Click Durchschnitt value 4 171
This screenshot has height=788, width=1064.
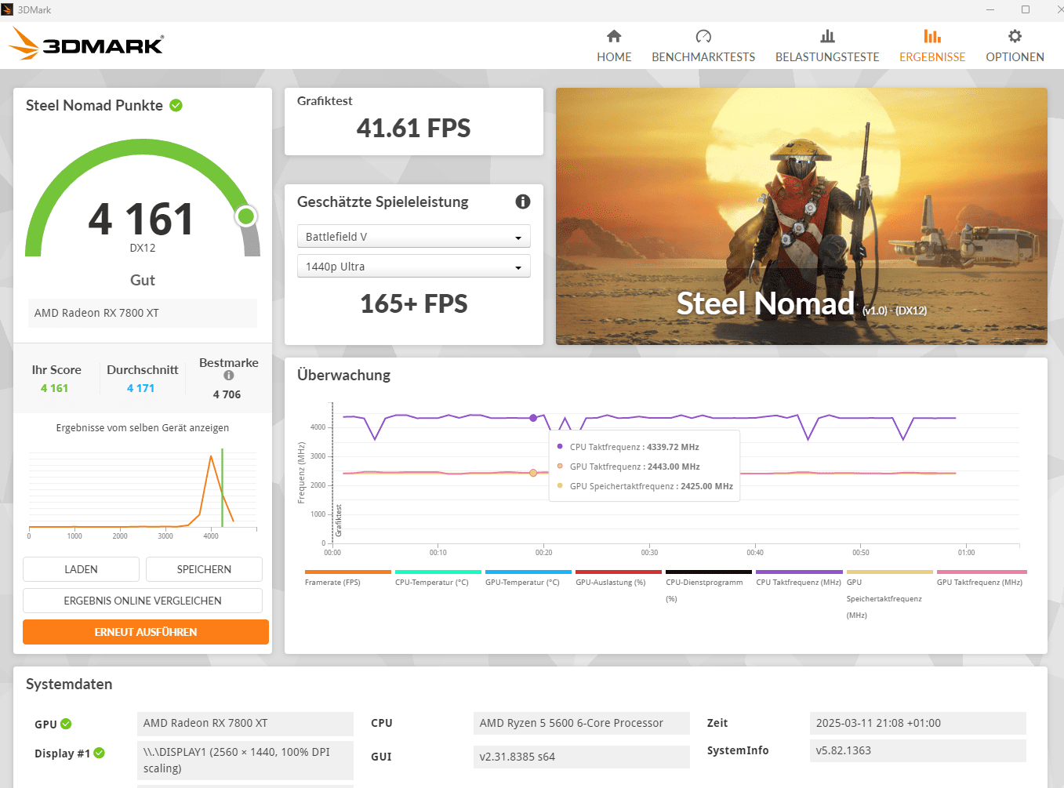(141, 388)
